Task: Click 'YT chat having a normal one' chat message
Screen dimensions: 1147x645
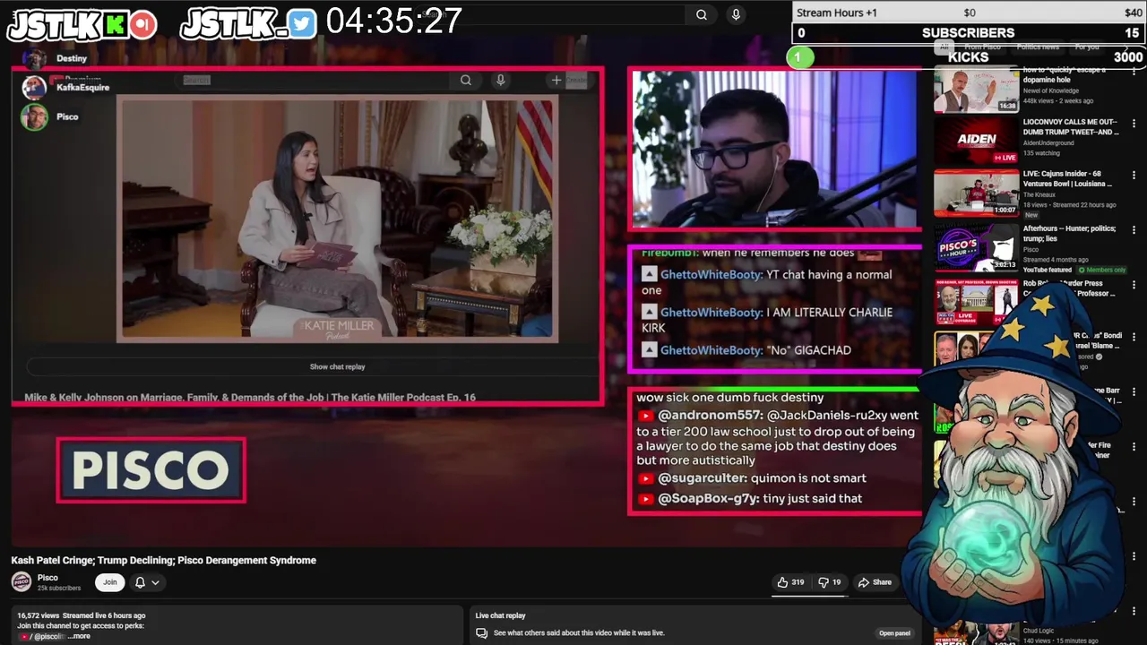Action: [x=767, y=282]
